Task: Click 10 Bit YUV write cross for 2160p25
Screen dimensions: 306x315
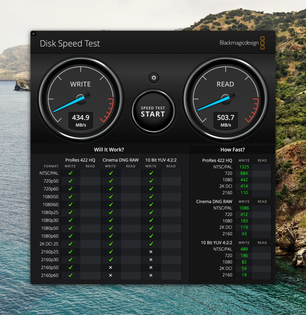Action: (x=151, y=252)
